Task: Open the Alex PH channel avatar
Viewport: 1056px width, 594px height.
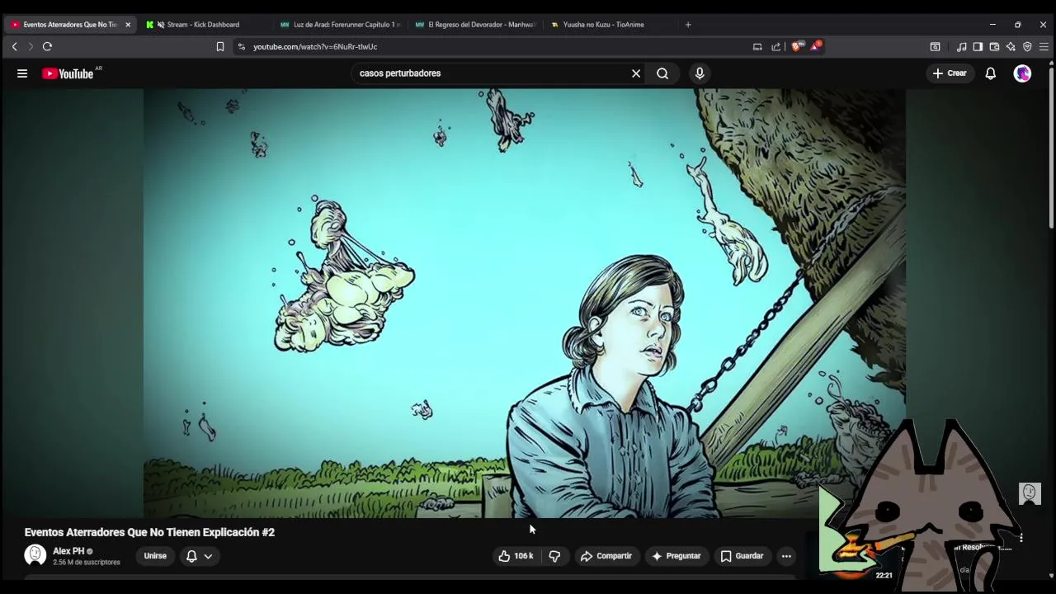Action: tap(35, 555)
